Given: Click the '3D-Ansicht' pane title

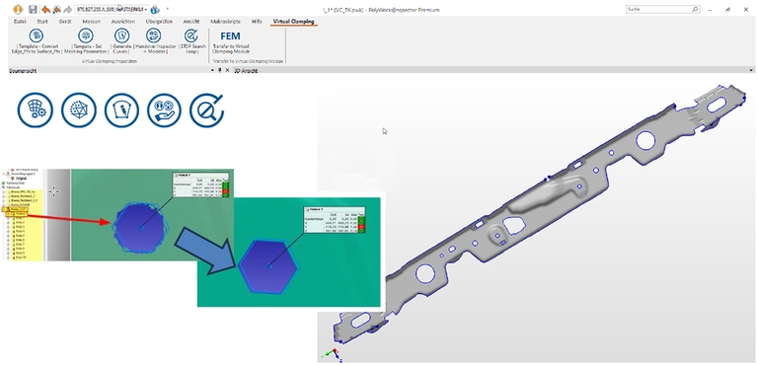Looking at the screenshot, I should 246,71.
